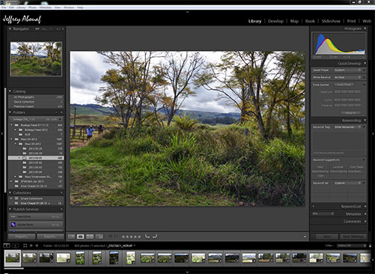The image size is (375, 274).
Task: Collapse the left panel side arrow
Action: pyautogui.click(x=1, y=134)
